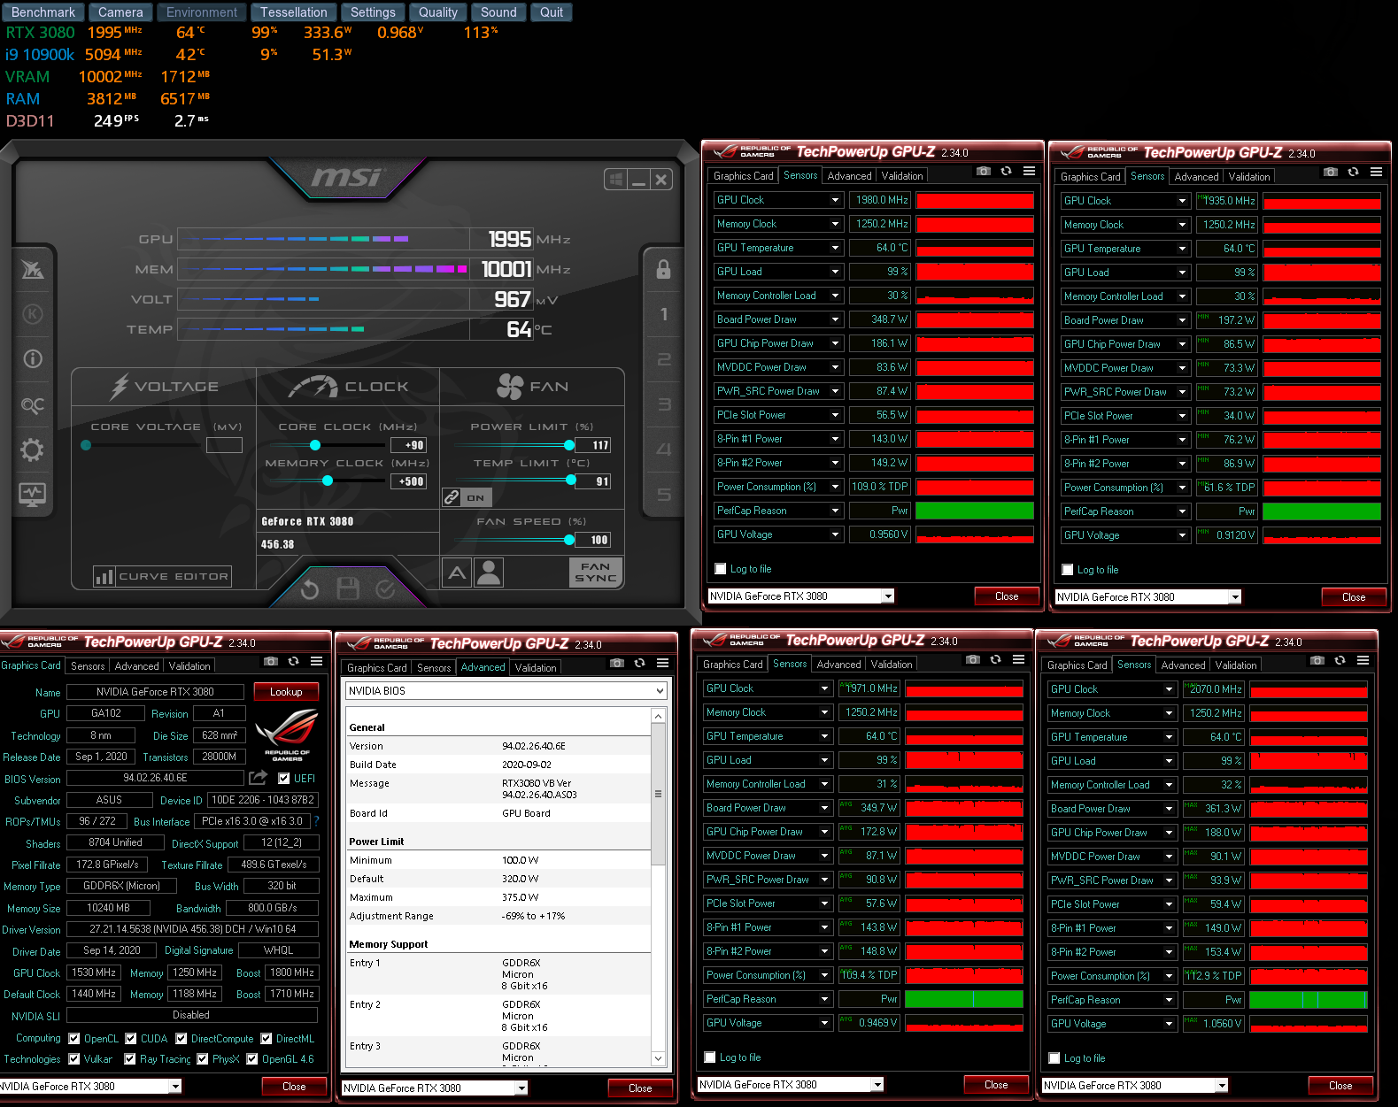Screen dimensions: 1398x1107
Task: Open the Tessellation menu
Action: point(294,12)
